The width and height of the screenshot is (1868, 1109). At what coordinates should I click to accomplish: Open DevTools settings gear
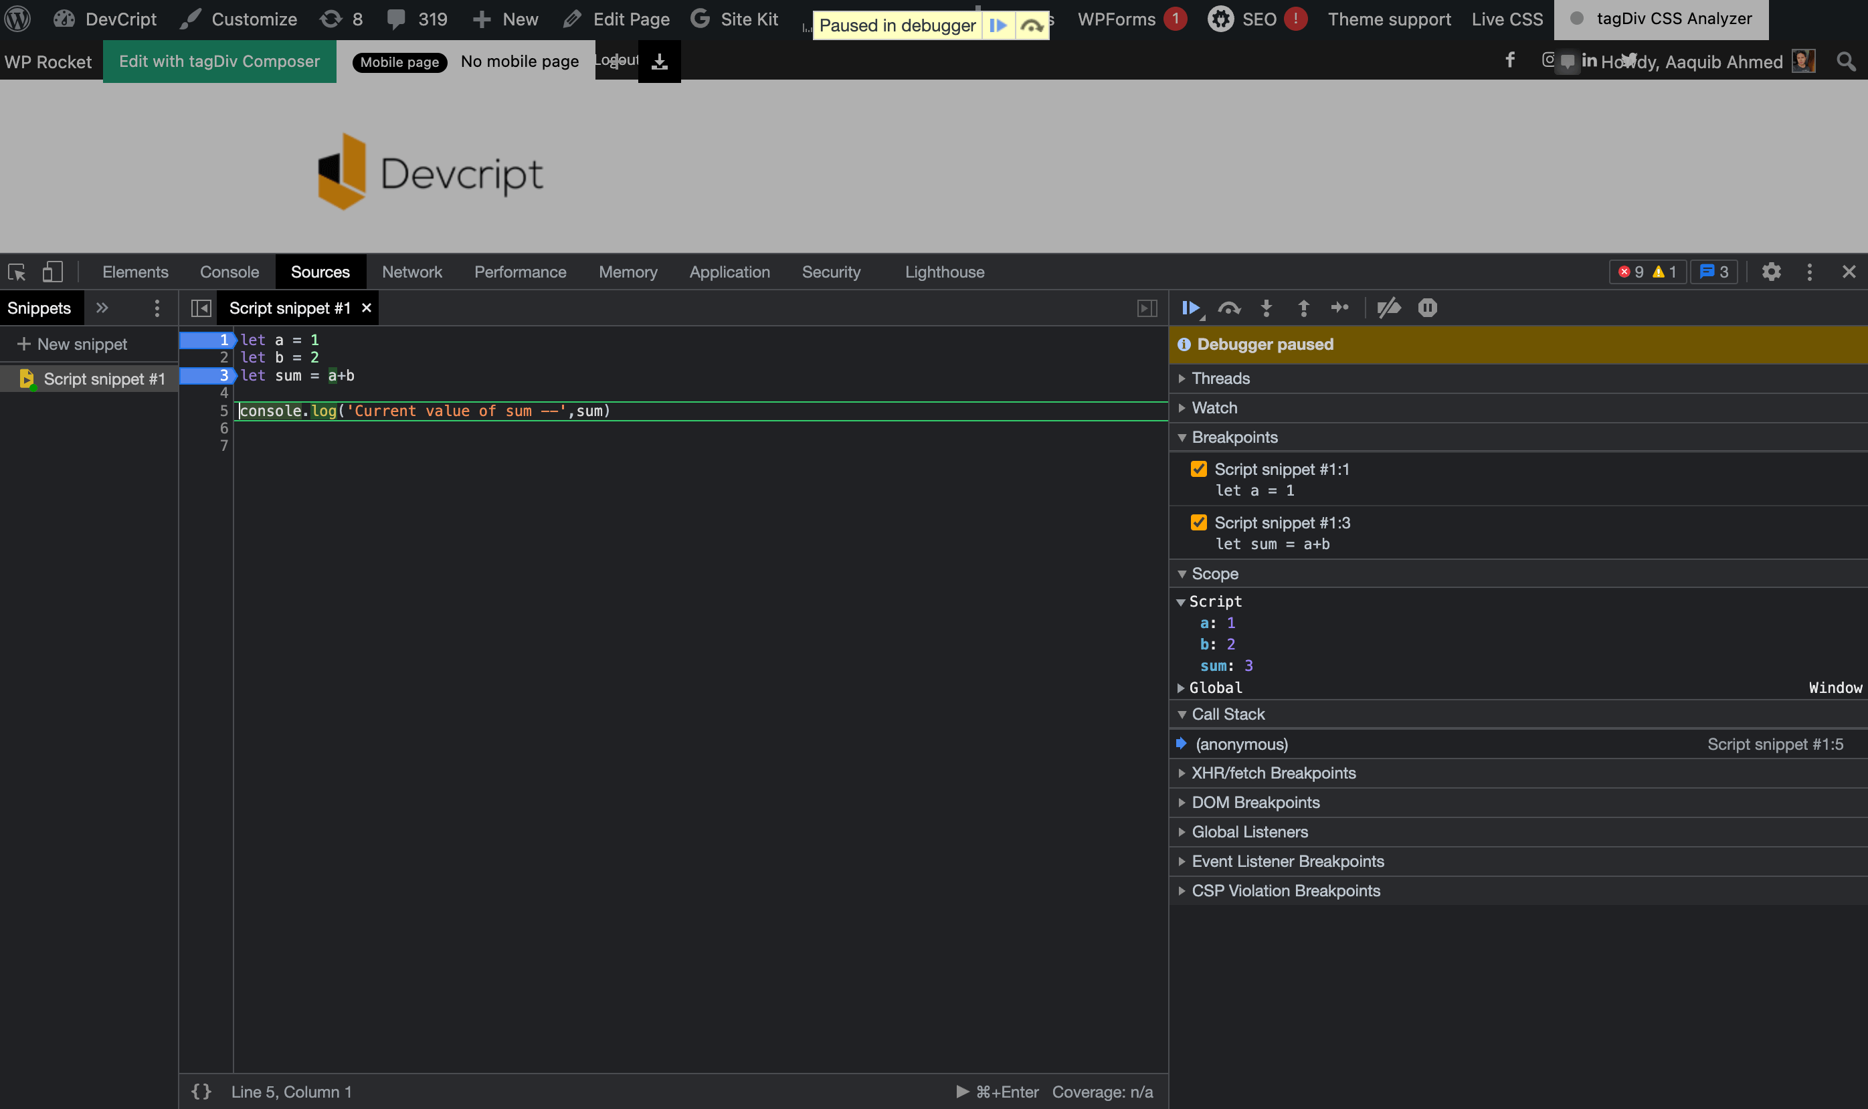(x=1771, y=272)
